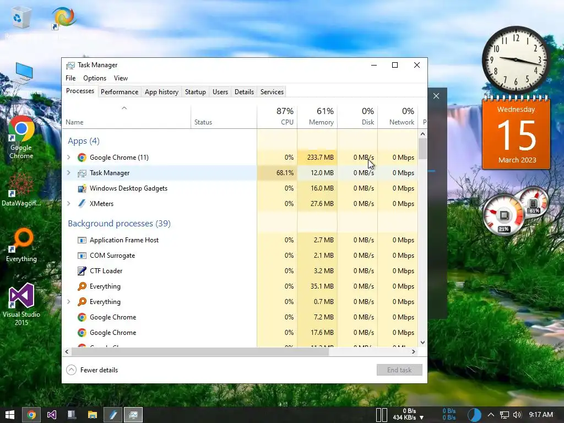Open the Options menu
Viewport: 564px width, 423px height.
(95, 78)
